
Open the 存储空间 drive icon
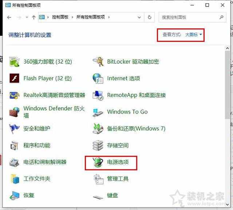coord(98,145)
